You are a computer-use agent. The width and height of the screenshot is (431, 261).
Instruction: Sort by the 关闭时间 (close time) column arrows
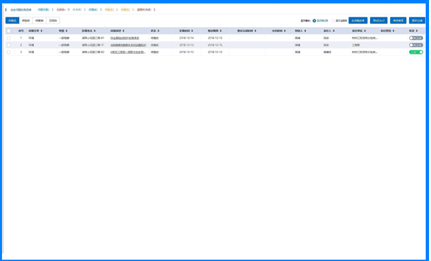(x=285, y=30)
